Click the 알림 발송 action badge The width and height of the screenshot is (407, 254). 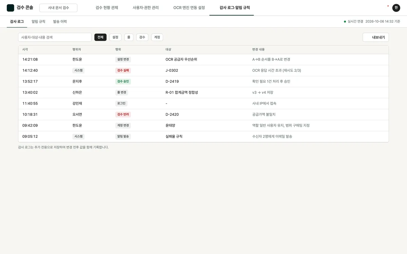(123, 136)
